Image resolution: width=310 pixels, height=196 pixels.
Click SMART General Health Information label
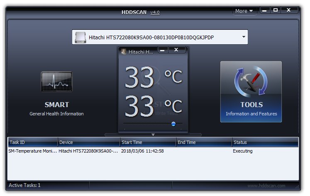(x=56, y=114)
